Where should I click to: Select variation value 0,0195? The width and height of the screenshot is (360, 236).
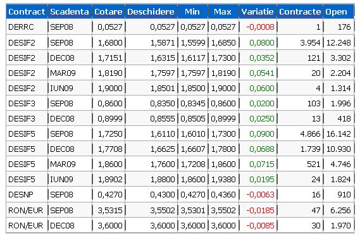tap(262, 179)
